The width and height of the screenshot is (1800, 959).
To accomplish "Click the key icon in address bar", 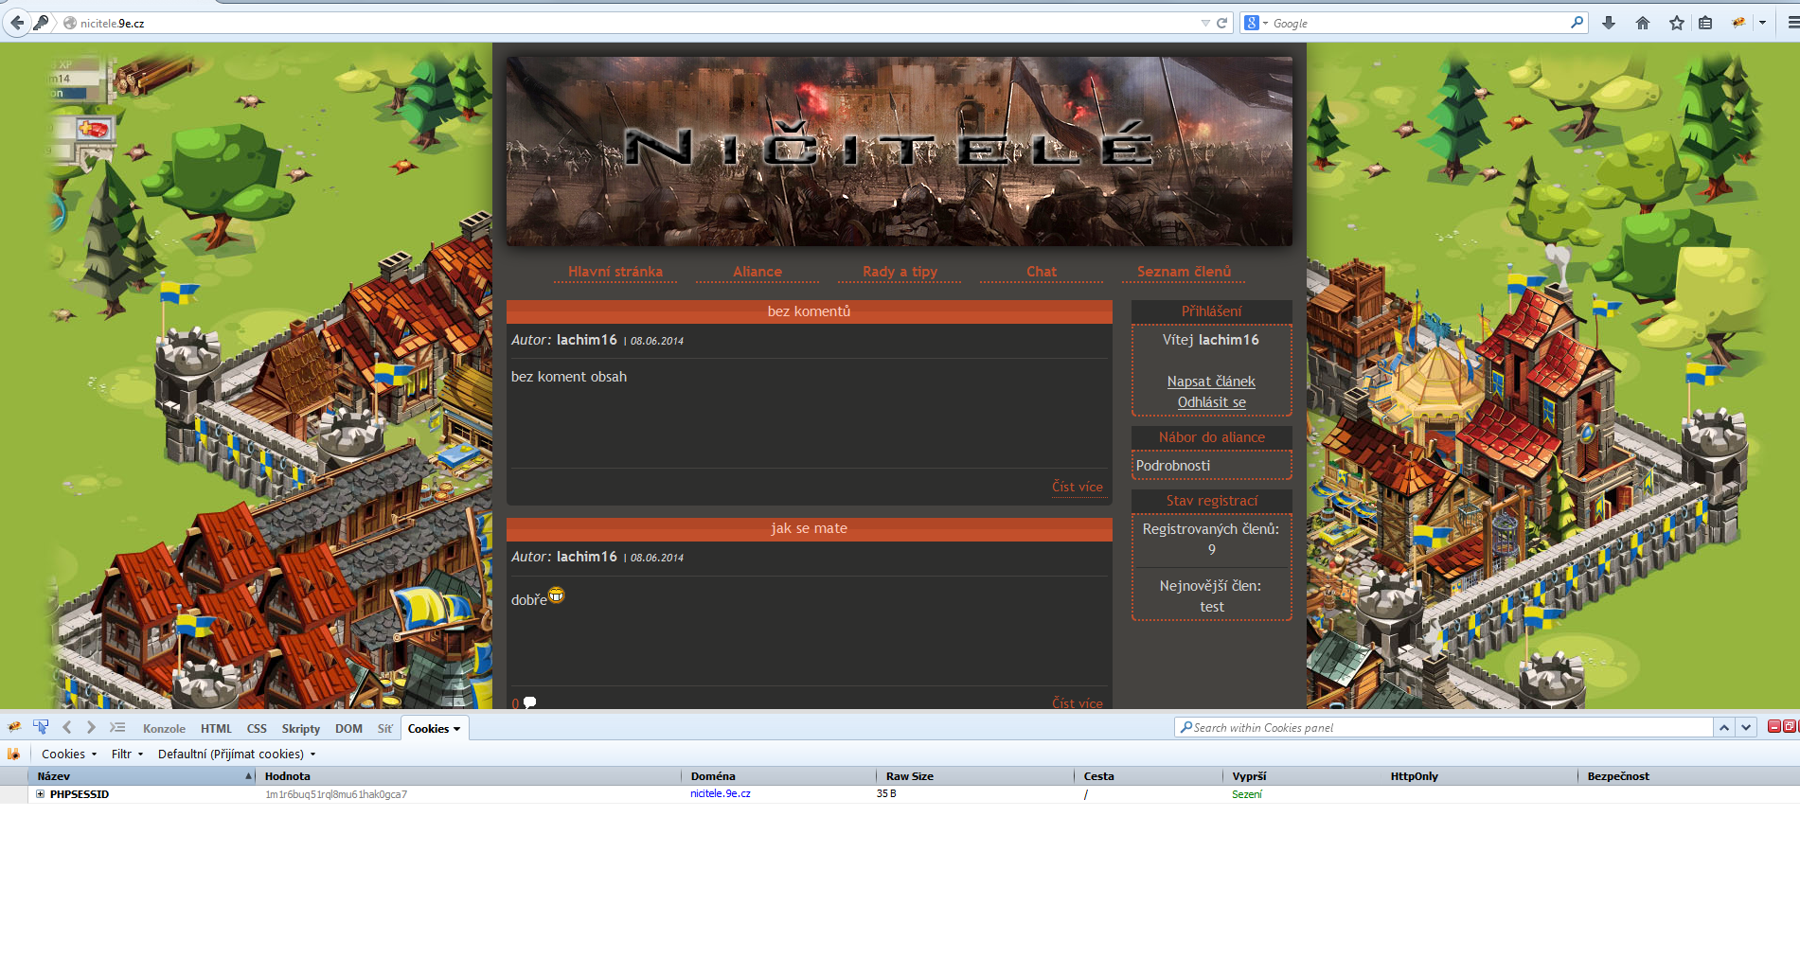I will tap(41, 23).
